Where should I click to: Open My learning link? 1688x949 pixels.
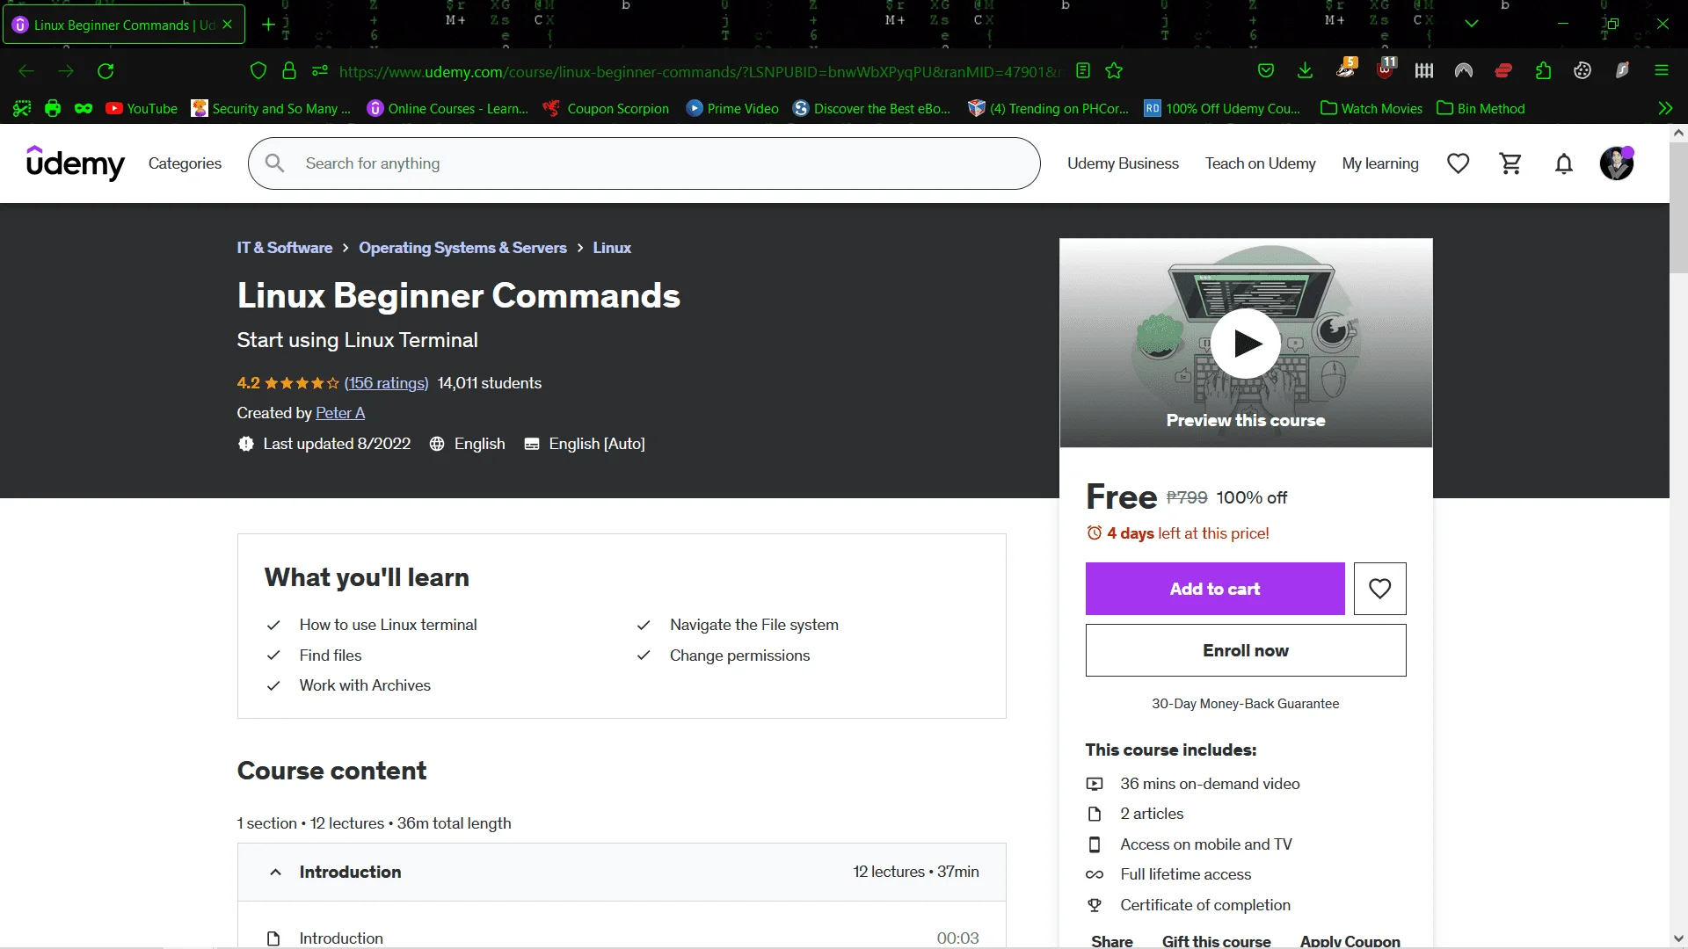coord(1380,163)
